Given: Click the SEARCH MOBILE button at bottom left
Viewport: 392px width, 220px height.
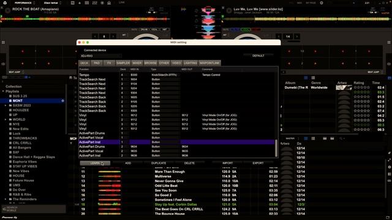Looking at the screenshot, I should click(x=34, y=209).
